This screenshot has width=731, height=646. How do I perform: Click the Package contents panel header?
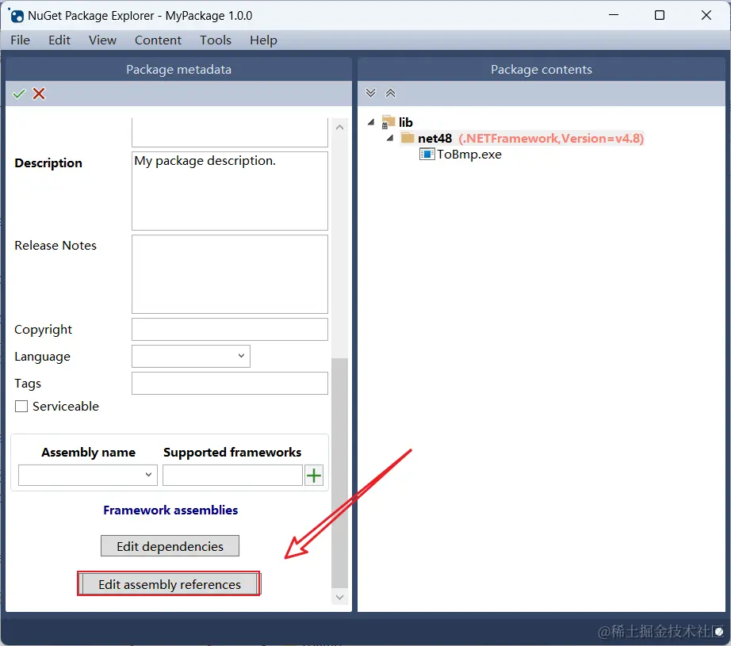coord(542,70)
